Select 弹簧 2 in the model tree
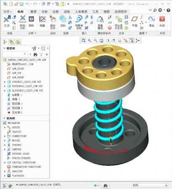This screenshot has width=172, height=189. pos(14,99)
